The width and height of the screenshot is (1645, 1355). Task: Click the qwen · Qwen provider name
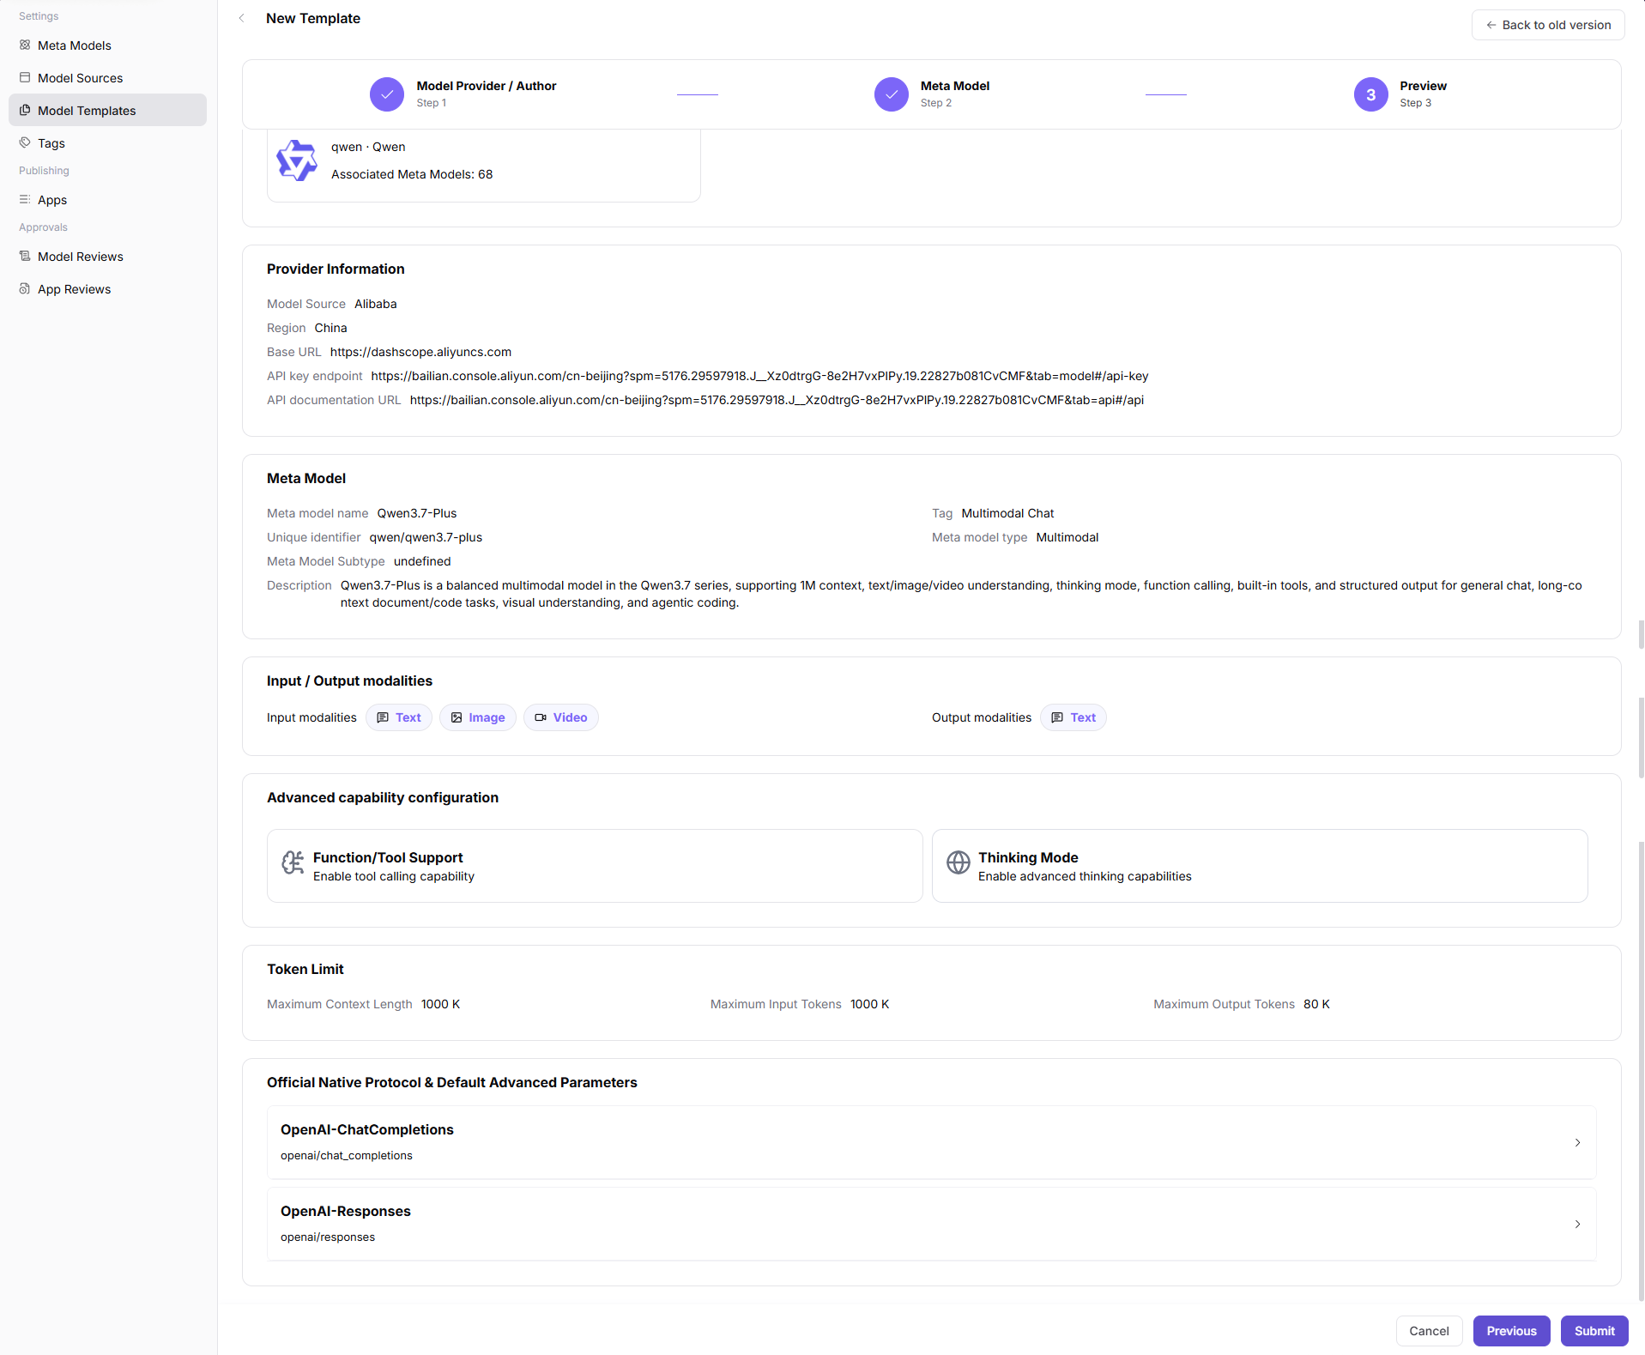[368, 147]
